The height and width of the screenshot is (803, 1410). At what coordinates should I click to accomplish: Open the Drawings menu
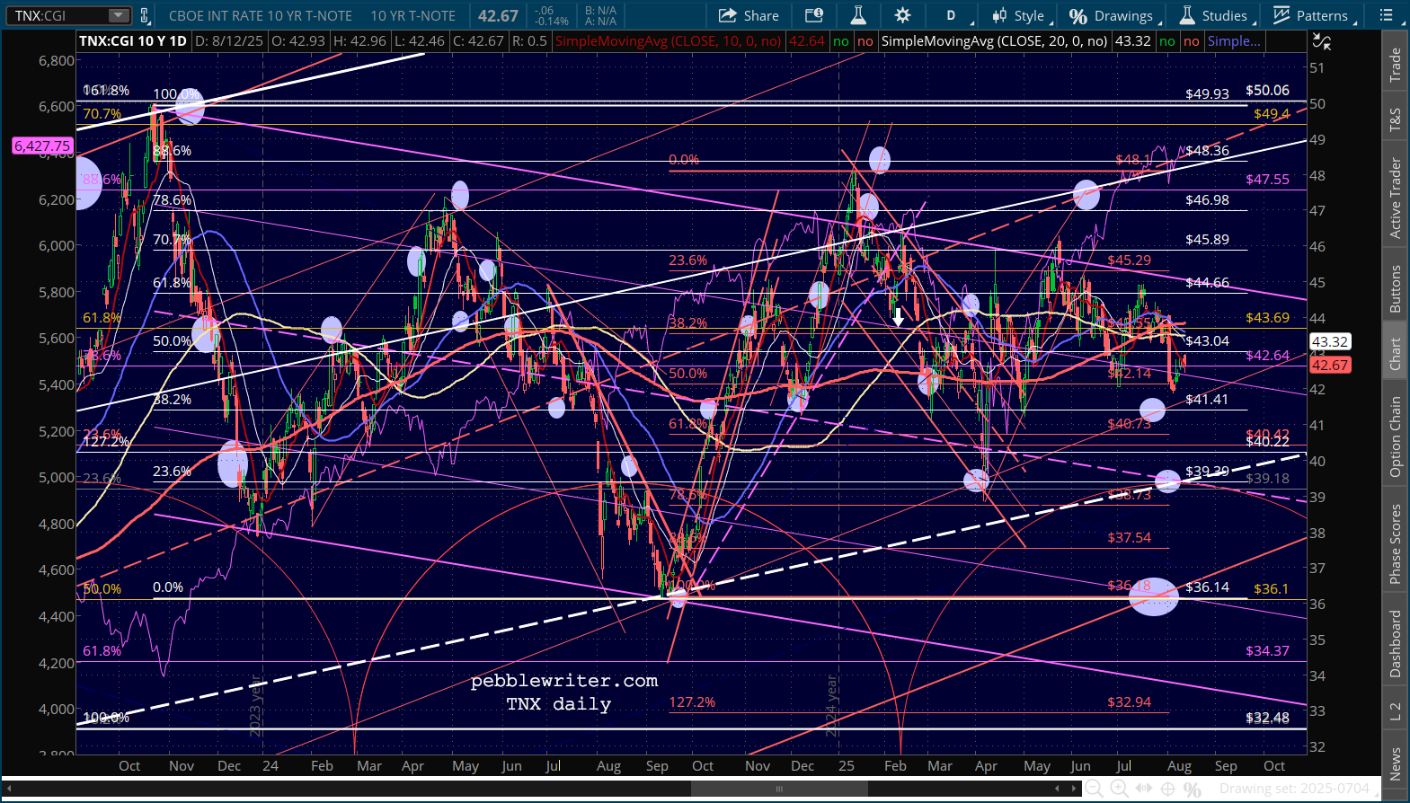(1113, 15)
